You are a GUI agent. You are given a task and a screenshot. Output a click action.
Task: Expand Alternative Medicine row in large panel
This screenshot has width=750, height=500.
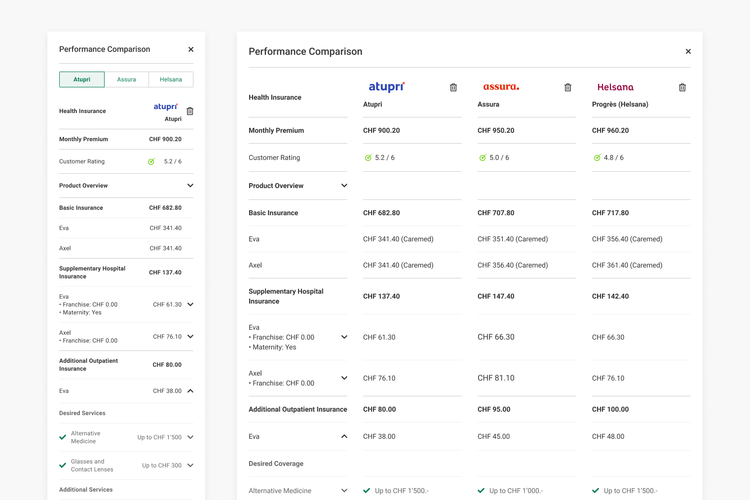[x=344, y=491]
